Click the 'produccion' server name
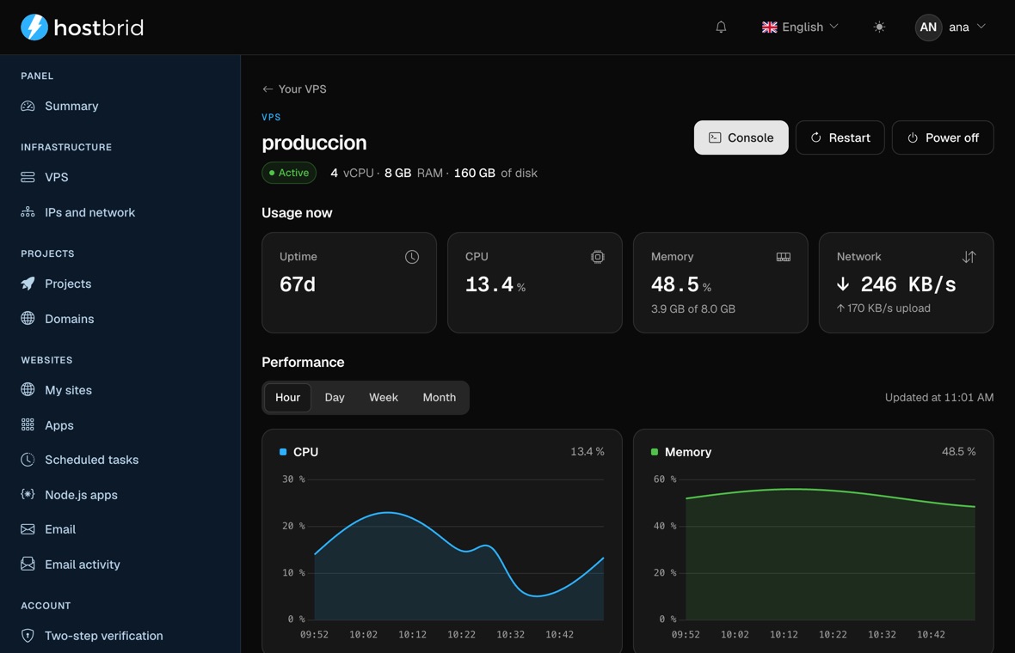 [314, 143]
